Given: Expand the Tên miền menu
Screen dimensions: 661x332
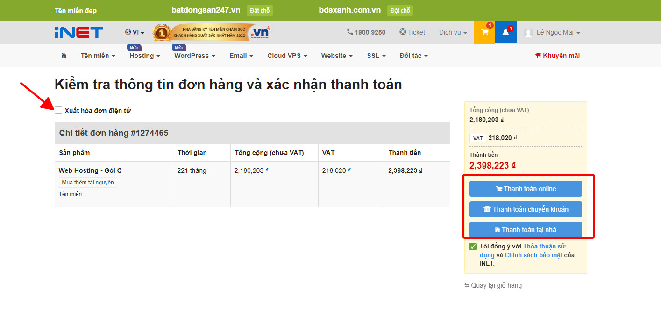Looking at the screenshot, I should (98, 56).
